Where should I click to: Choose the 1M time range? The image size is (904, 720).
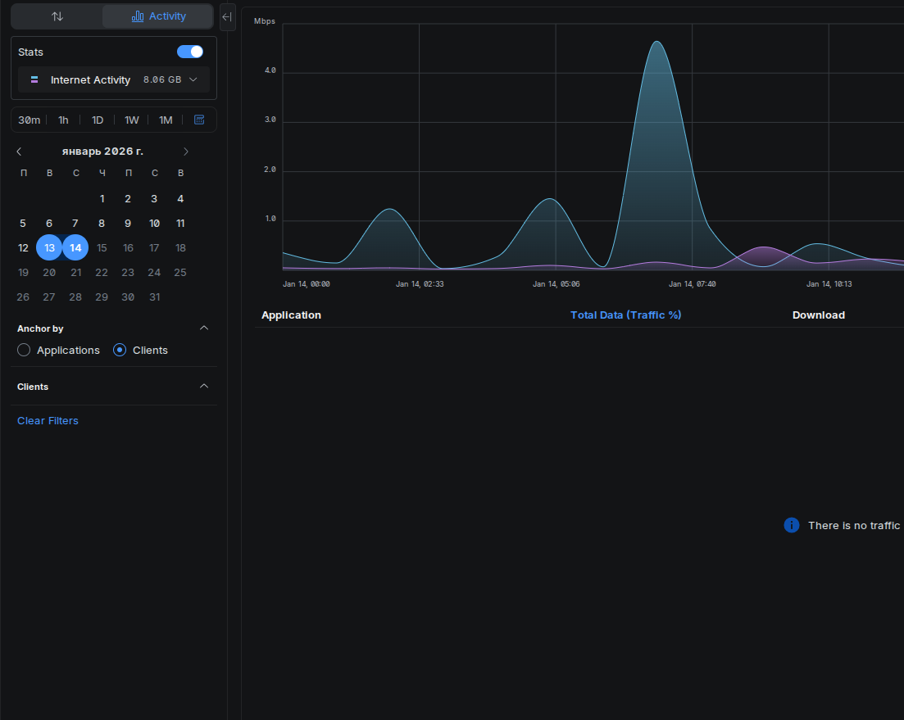[166, 120]
